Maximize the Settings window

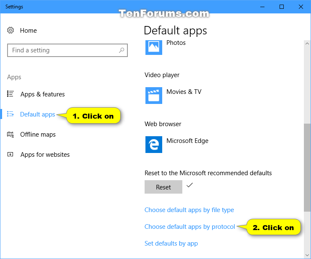pos(282,7)
